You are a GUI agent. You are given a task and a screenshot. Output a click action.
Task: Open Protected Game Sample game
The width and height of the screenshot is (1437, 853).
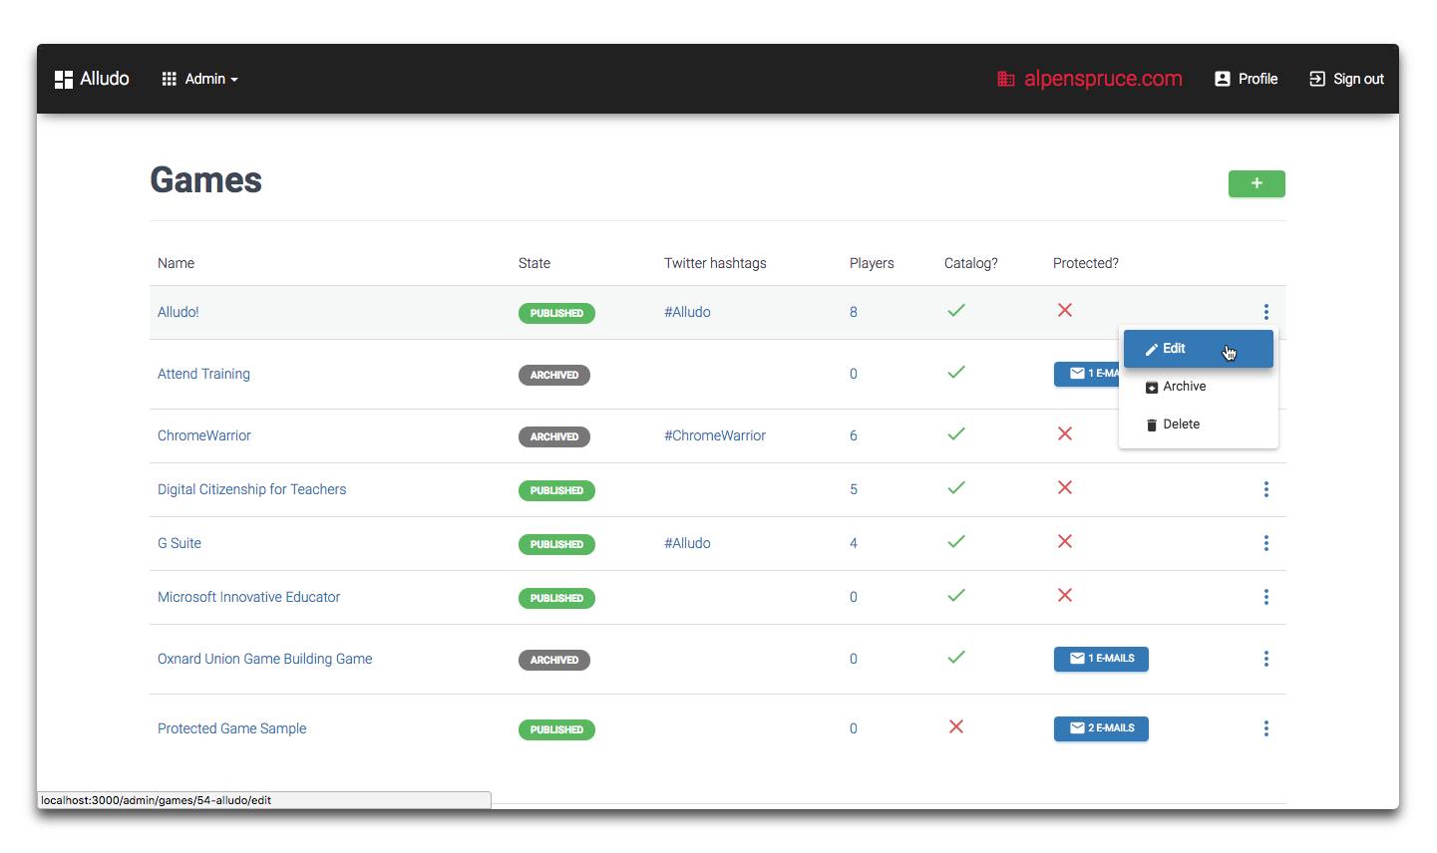[x=232, y=728]
